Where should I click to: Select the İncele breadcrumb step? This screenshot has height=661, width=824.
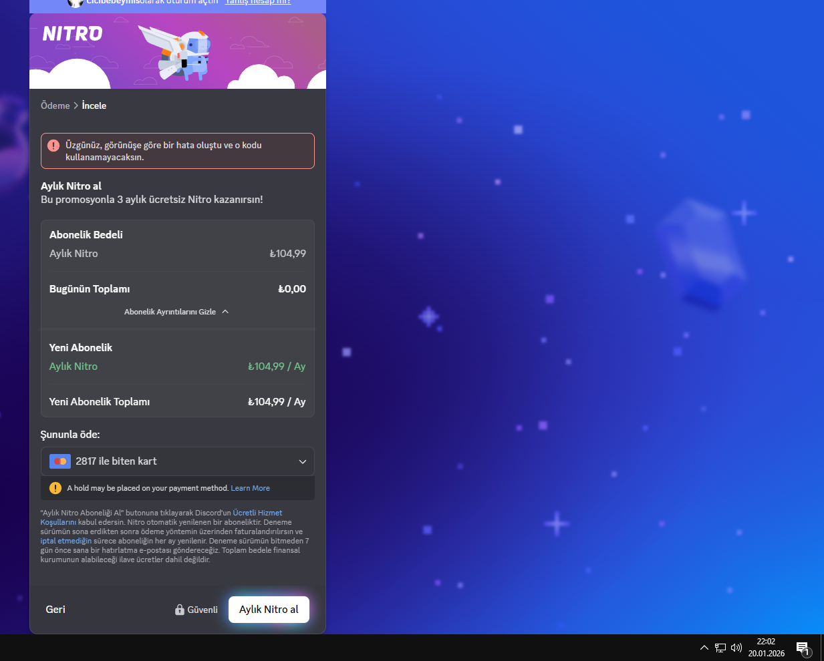94,105
